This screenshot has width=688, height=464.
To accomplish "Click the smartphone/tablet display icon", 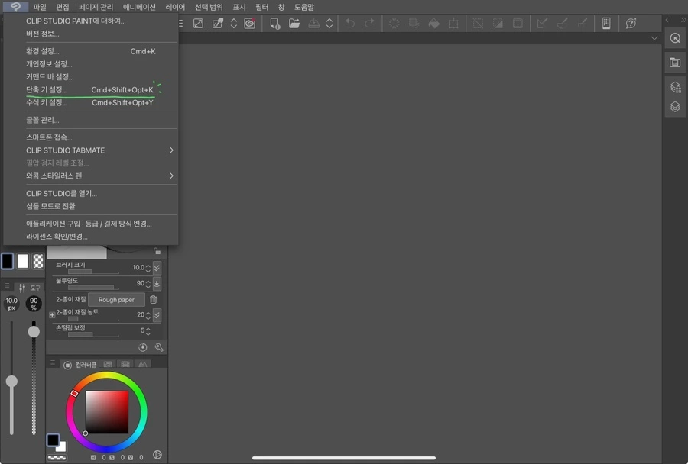I will [x=606, y=23].
